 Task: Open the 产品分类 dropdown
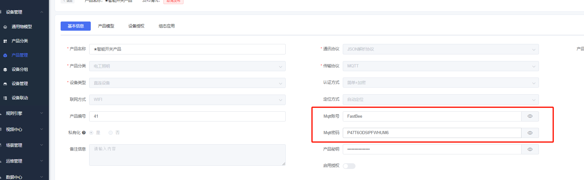click(187, 66)
